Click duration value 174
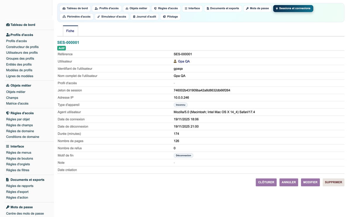351x217 pixels. (x=176, y=134)
